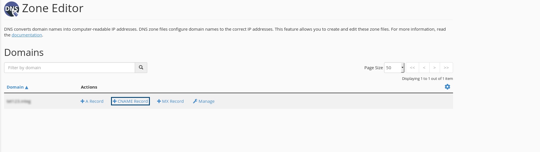Open Manage with the wrench icon

click(204, 101)
